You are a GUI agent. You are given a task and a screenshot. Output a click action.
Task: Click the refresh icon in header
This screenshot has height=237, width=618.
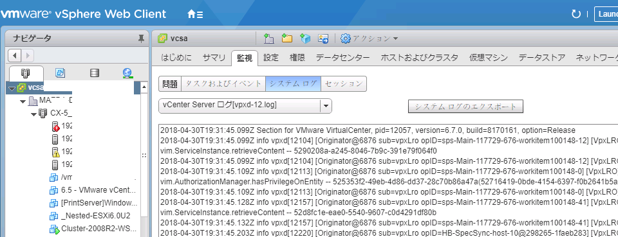576,15
